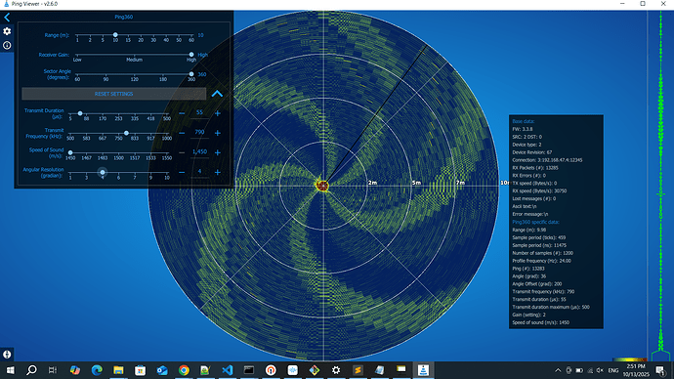Open Google Chrome from taskbar
This screenshot has width=674, height=379.
coord(184,370)
